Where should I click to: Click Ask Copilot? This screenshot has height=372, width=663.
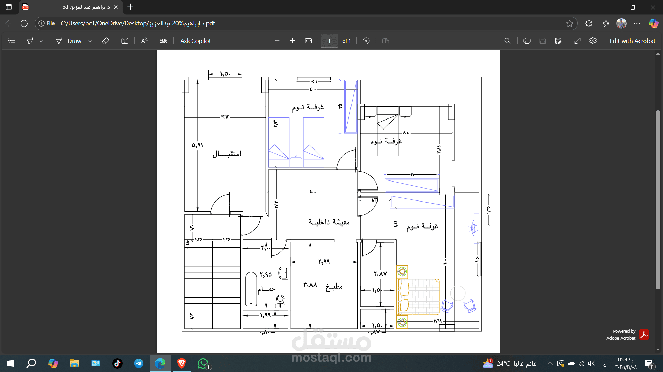(x=195, y=41)
